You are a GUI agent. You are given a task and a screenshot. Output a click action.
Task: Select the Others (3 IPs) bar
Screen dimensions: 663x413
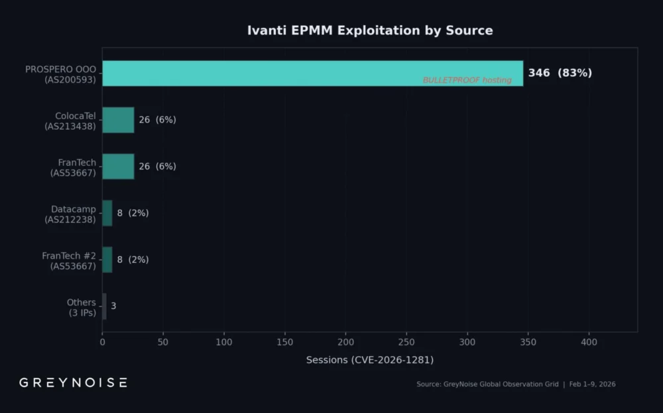104,306
